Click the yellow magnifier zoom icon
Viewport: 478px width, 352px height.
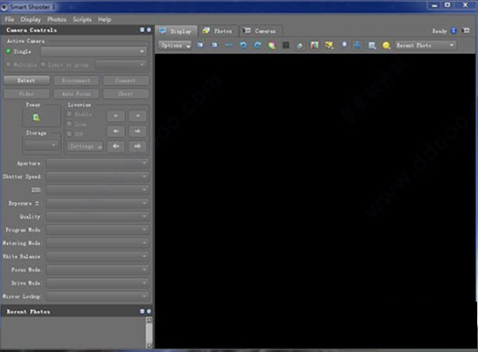click(386, 46)
